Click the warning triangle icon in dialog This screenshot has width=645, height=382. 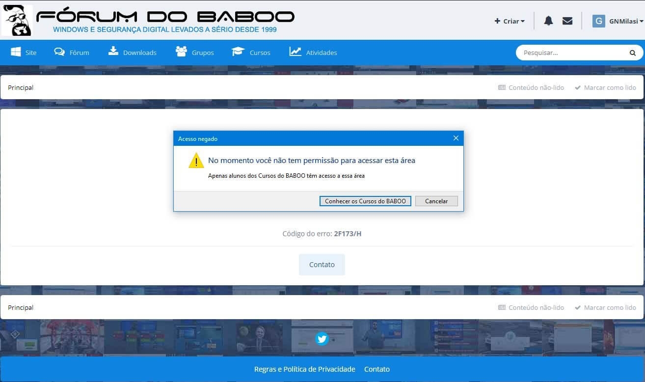(x=196, y=161)
